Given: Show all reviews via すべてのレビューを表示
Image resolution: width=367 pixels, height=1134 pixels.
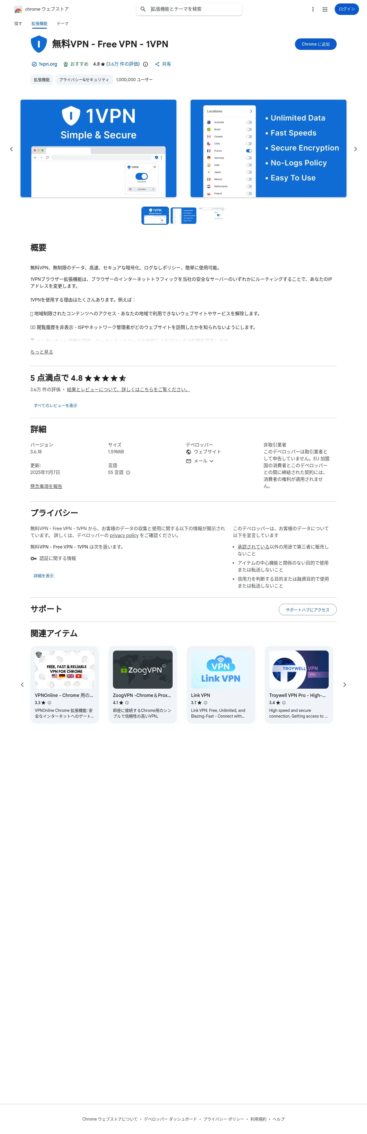Looking at the screenshot, I should pyautogui.click(x=56, y=406).
